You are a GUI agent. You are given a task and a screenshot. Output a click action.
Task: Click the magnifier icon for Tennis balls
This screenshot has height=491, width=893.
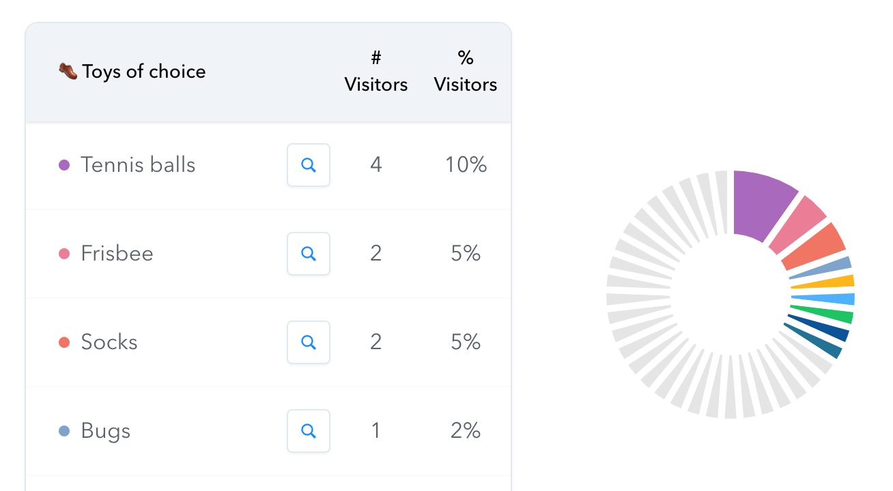(309, 165)
